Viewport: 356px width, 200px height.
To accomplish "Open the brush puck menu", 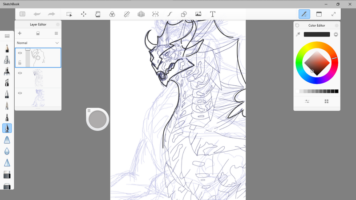I will [89, 111].
